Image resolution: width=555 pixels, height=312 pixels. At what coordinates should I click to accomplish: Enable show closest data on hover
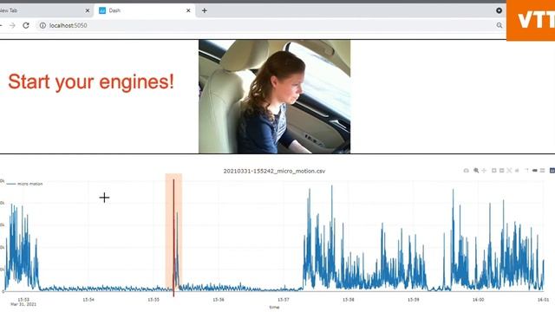pos(534,171)
